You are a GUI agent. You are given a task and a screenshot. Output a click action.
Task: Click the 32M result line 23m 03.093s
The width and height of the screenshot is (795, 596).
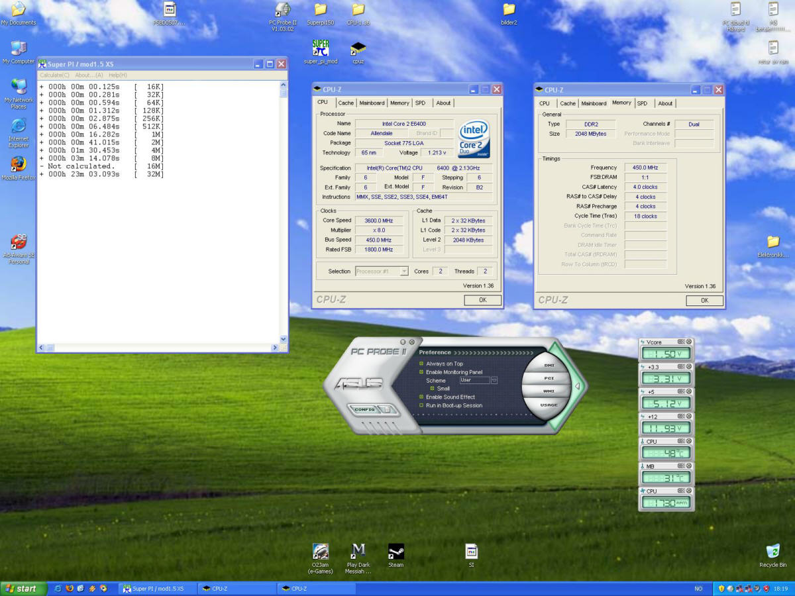pos(101,174)
